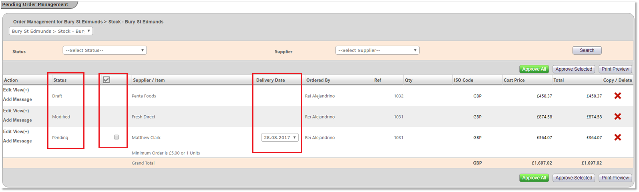639x192 pixels.
Task: Click the Search button
Action: click(x=587, y=50)
